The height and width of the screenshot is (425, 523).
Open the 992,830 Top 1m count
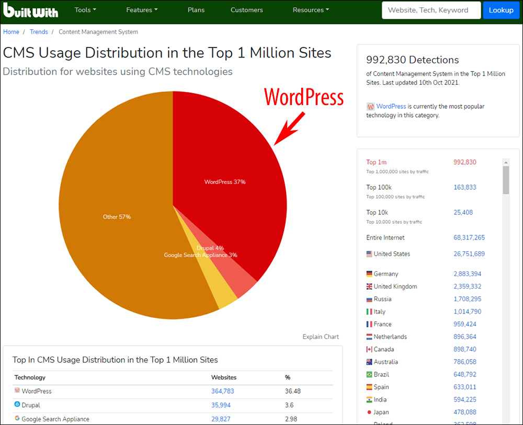(464, 162)
